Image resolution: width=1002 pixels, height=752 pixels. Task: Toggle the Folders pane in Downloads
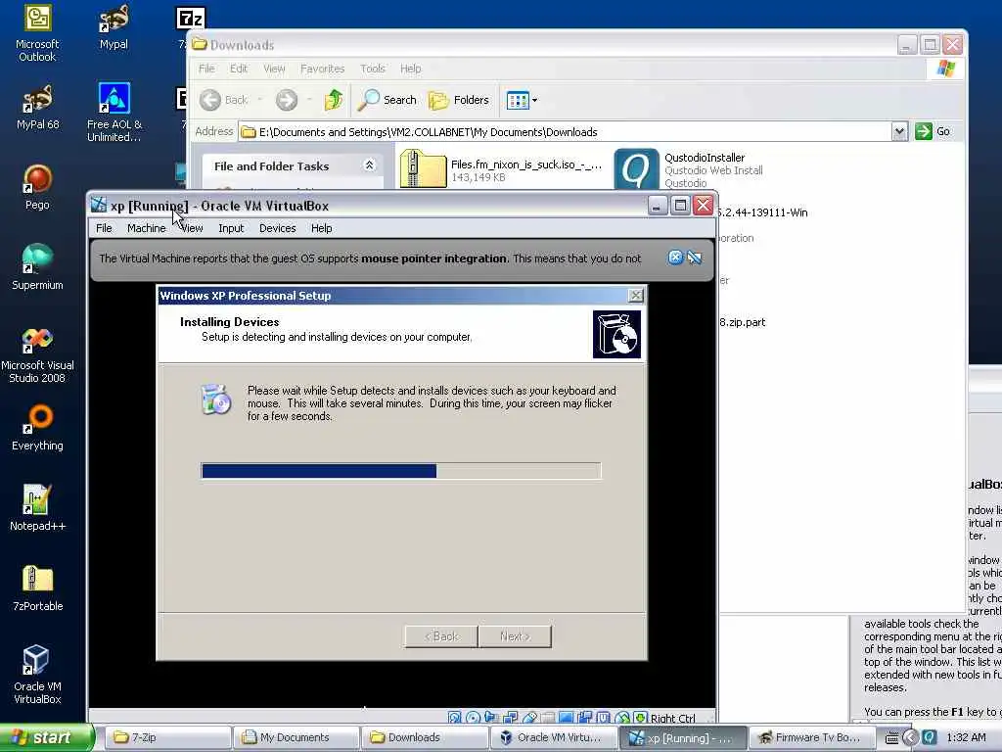pyautogui.click(x=459, y=100)
